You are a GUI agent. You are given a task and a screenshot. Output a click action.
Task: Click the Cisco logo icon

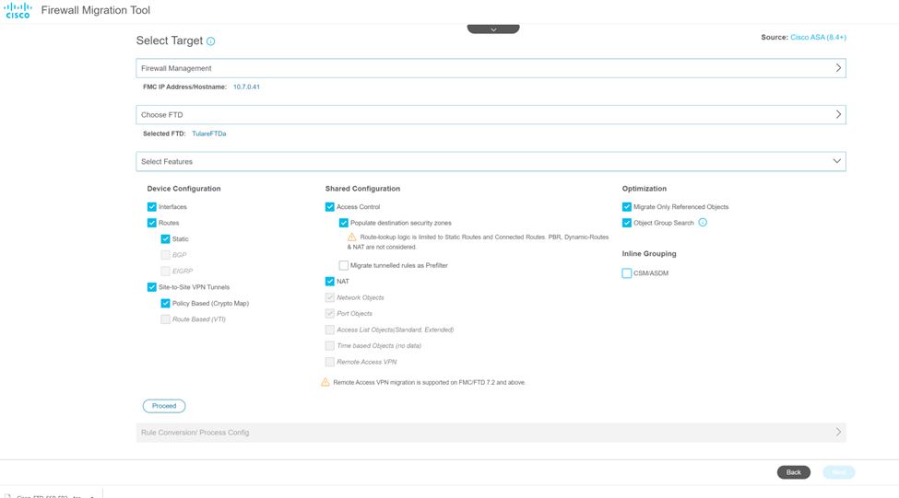pyautogui.click(x=18, y=11)
